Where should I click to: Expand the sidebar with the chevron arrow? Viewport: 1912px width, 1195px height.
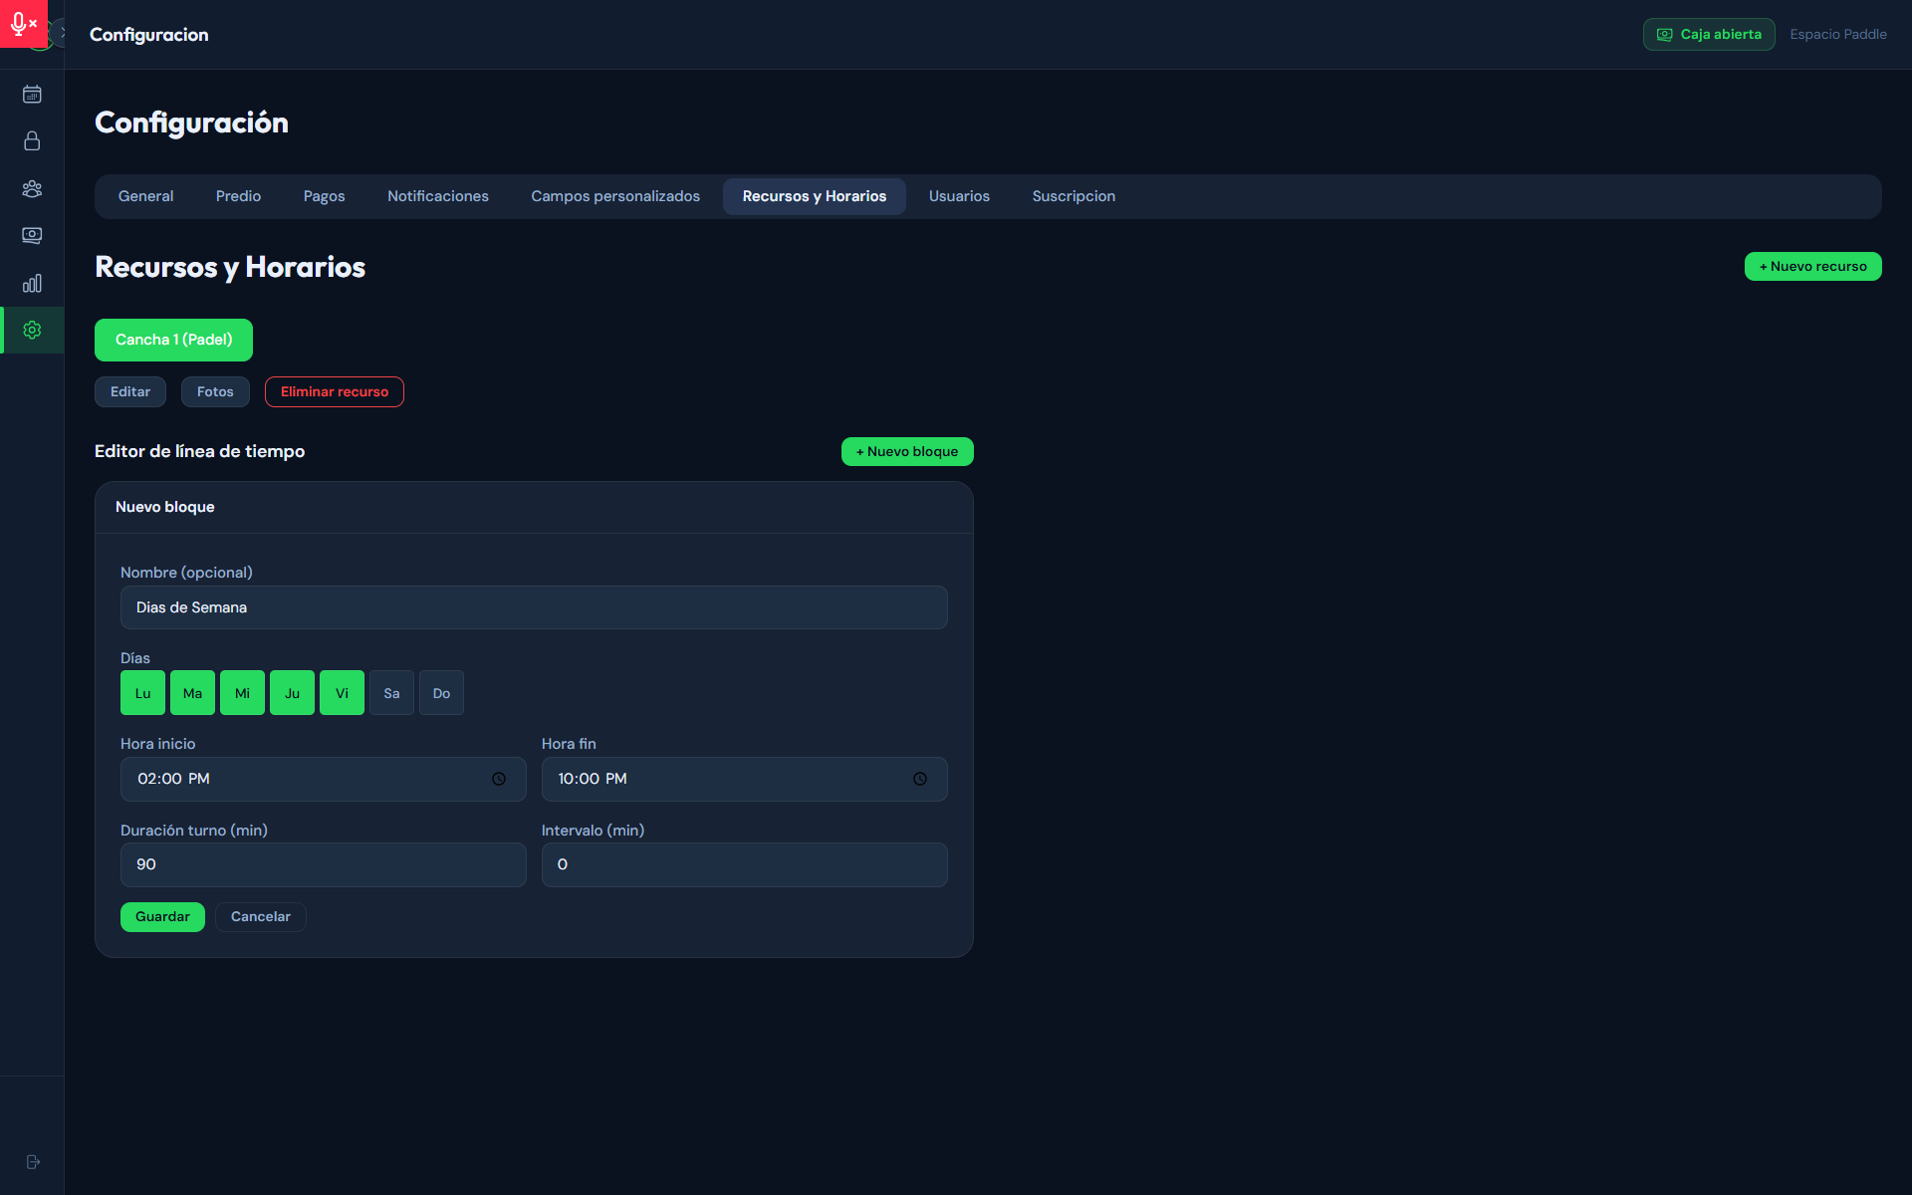(62, 33)
